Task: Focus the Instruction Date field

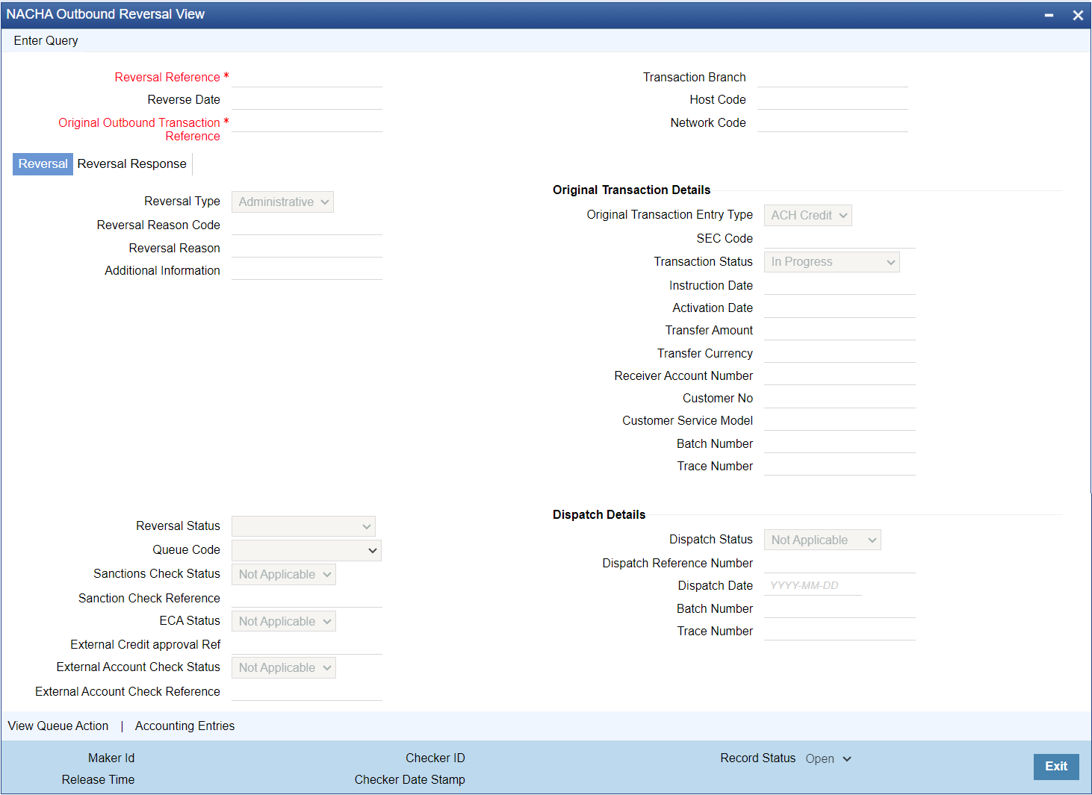Action: (840, 285)
